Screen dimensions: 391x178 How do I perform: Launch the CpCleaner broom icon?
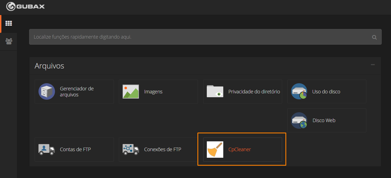pos(215,150)
